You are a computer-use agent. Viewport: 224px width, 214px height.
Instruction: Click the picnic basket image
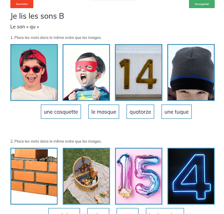[x=86, y=176]
